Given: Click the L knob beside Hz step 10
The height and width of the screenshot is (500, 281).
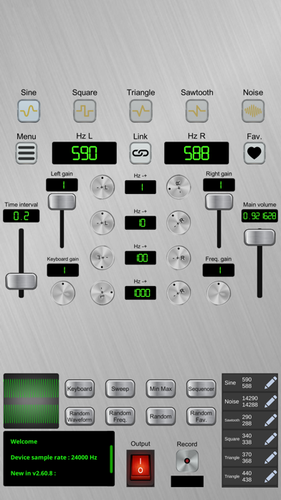Looking at the screenshot, I should (x=103, y=223).
